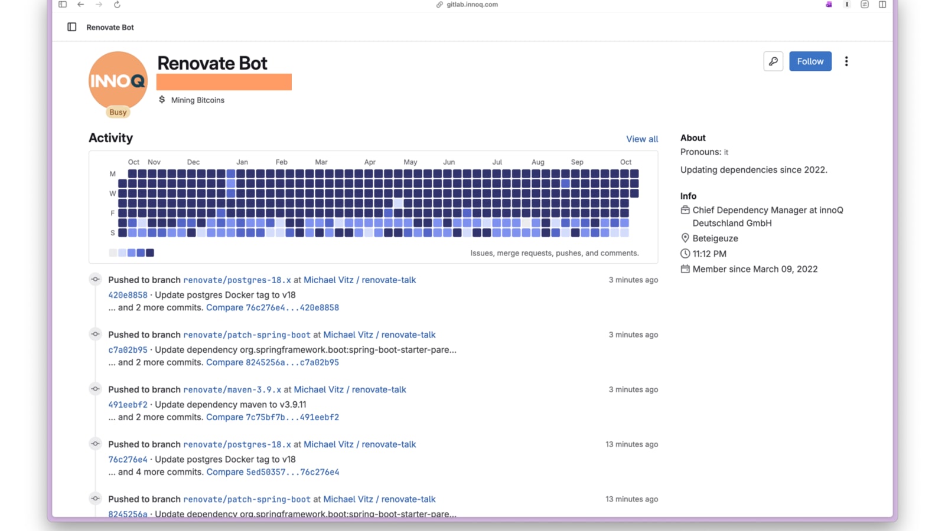The image size is (945, 531).
Task: Open branch renovate/postgres-18.x pushed 3 minutes ago
Action: [237, 280]
